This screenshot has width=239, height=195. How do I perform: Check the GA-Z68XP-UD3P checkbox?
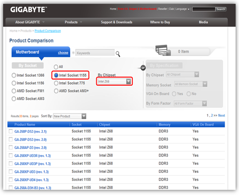pyautogui.click(x=11, y=163)
